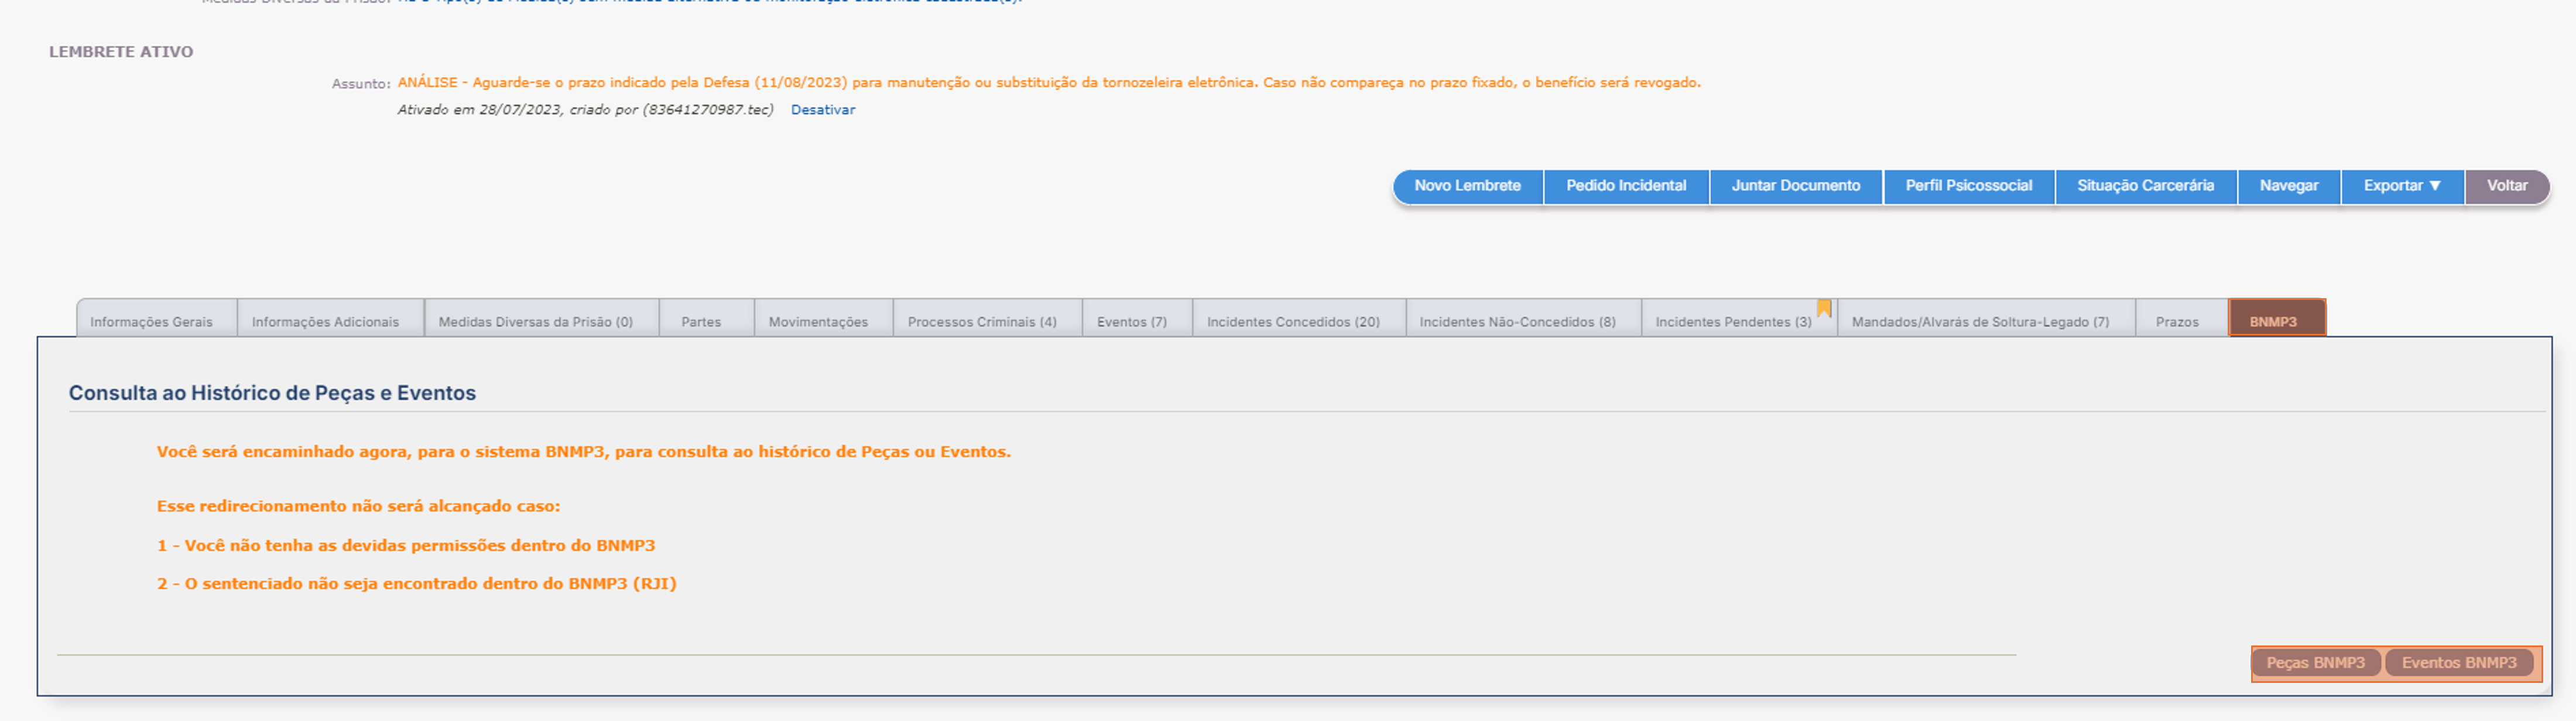Click the Desativar link
2576x721 pixels.
tap(823, 110)
